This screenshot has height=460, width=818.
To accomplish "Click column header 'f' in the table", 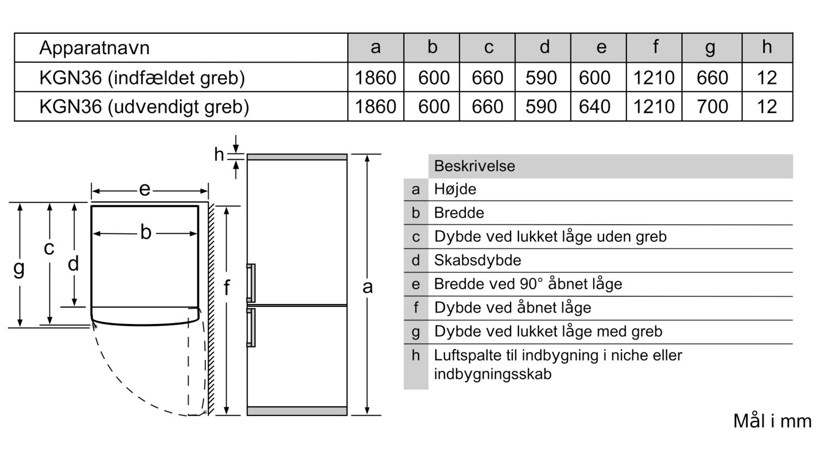I will click(x=655, y=48).
